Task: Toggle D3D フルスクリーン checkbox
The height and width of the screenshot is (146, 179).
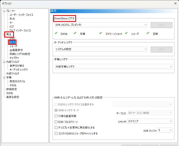Action: coord(56,122)
